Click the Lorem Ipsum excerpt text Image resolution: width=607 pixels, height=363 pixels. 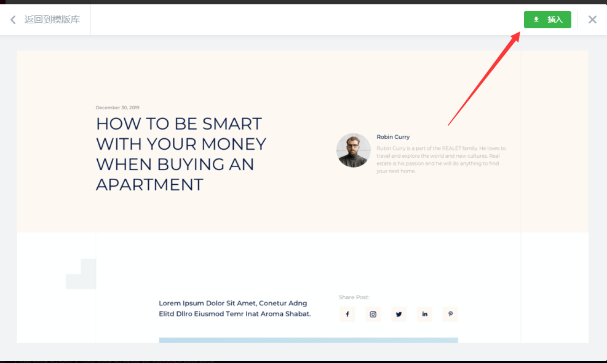click(x=234, y=308)
